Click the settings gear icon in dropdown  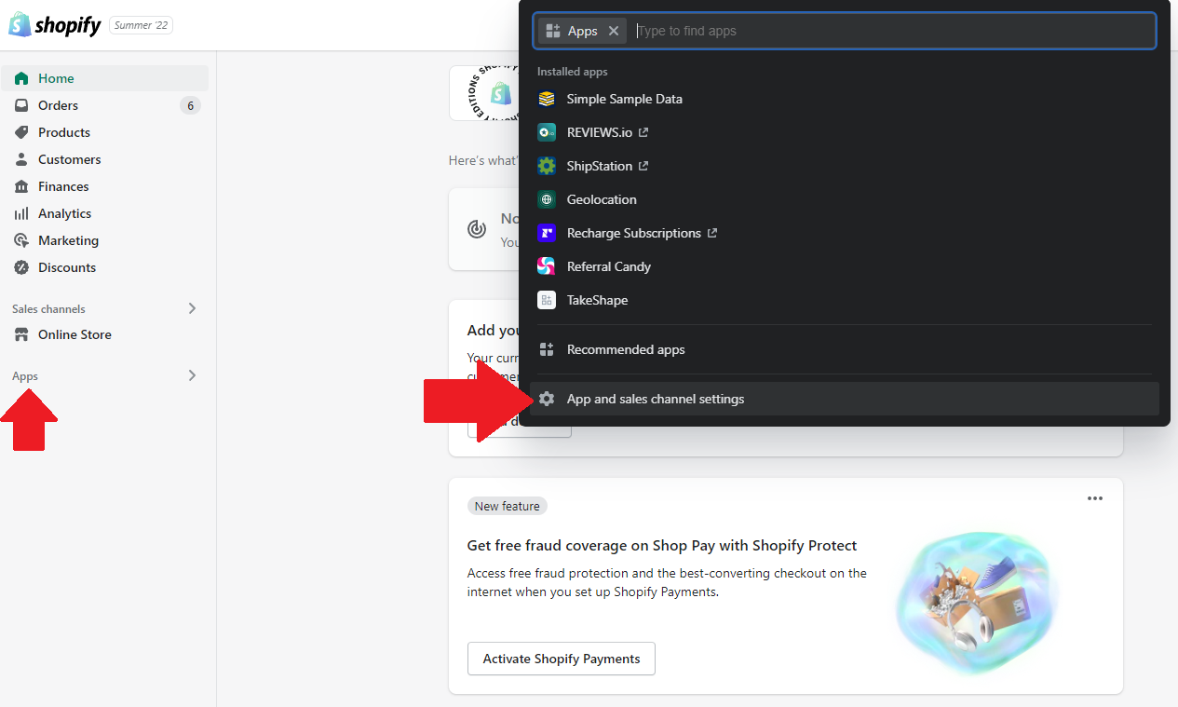tap(547, 399)
